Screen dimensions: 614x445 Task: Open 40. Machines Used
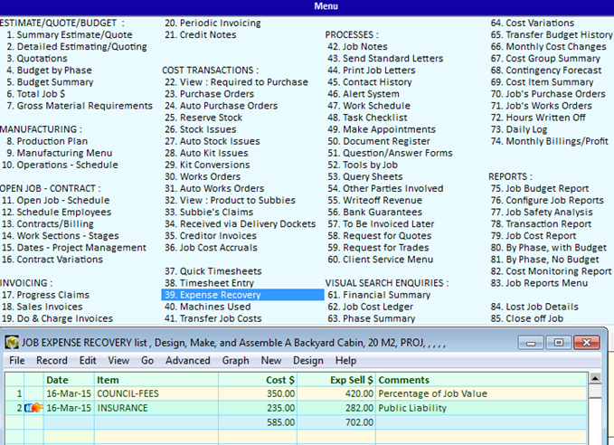[208, 307]
